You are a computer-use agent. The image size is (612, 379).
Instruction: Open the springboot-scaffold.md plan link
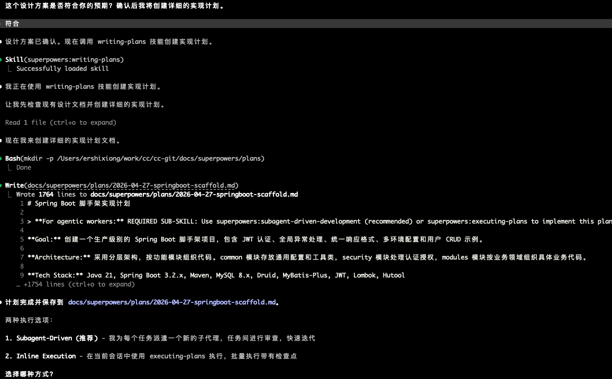tap(172, 302)
